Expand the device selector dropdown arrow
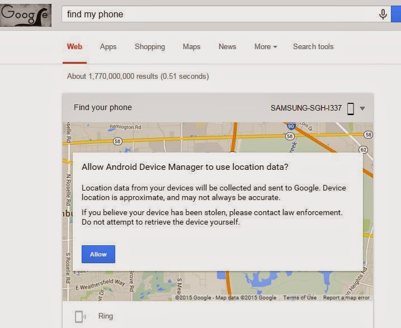 (x=362, y=108)
